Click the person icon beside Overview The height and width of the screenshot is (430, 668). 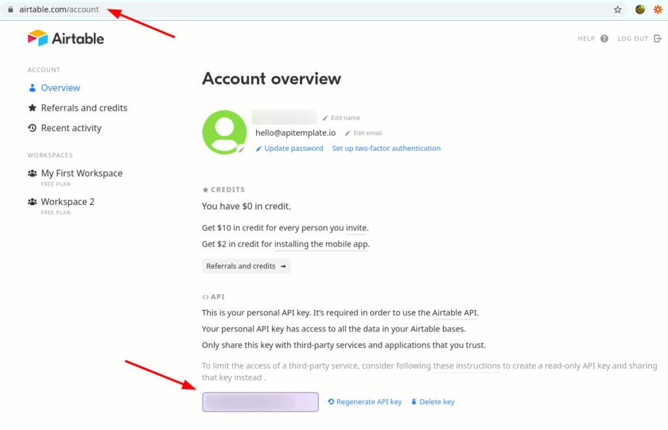pos(32,88)
